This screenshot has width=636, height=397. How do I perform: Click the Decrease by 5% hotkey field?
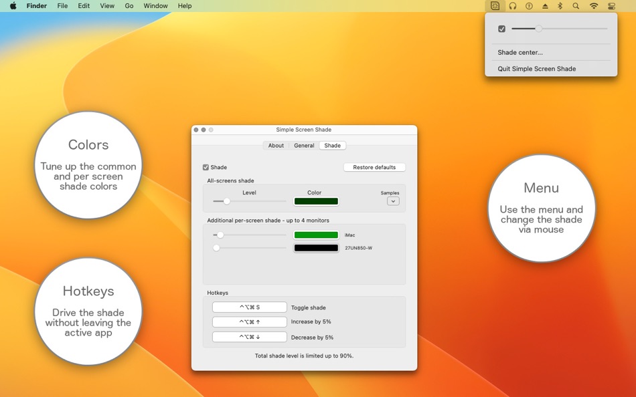click(x=250, y=337)
